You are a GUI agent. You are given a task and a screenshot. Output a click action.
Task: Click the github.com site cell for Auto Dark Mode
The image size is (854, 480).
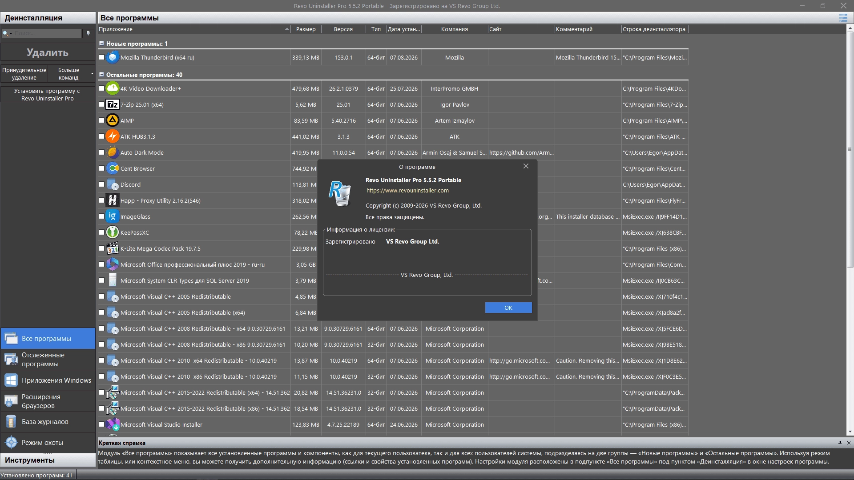click(x=521, y=152)
